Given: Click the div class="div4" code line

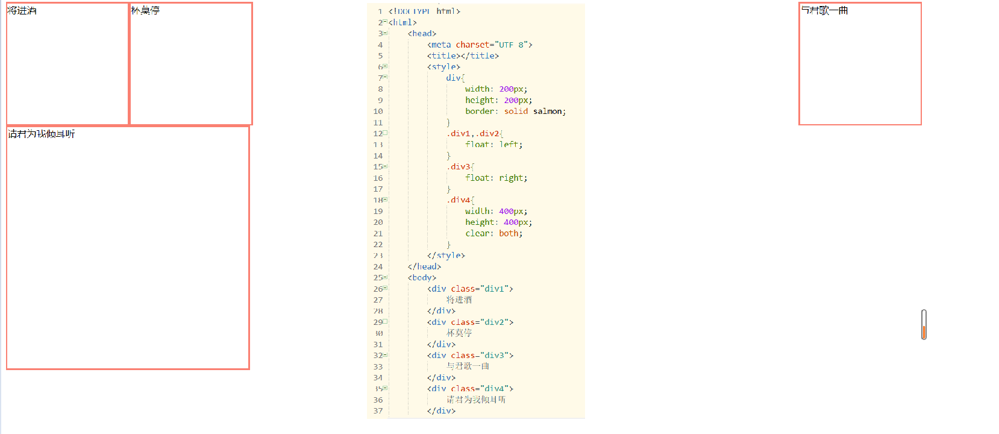Looking at the screenshot, I should (470, 389).
